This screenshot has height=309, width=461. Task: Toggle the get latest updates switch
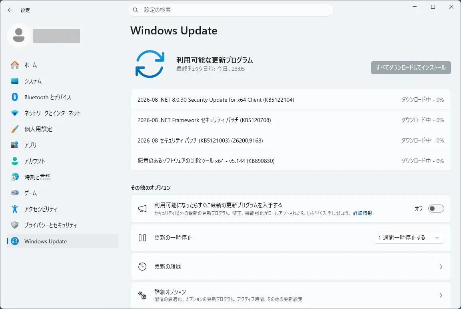click(x=436, y=209)
